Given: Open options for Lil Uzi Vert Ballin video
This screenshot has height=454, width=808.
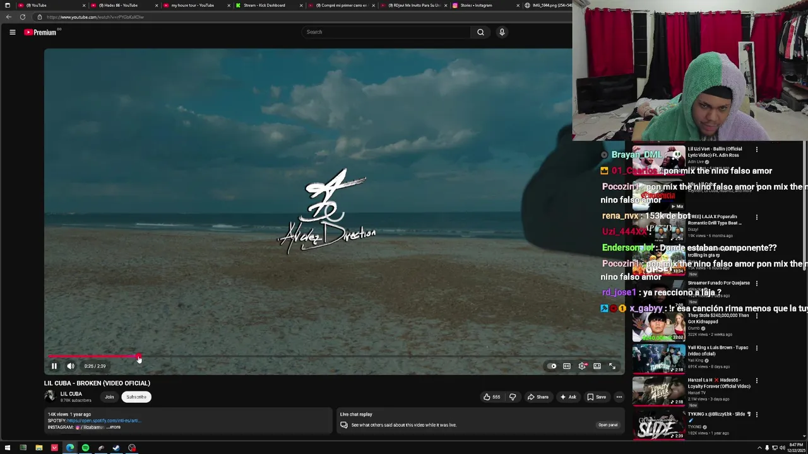Looking at the screenshot, I should pyautogui.click(x=757, y=149).
